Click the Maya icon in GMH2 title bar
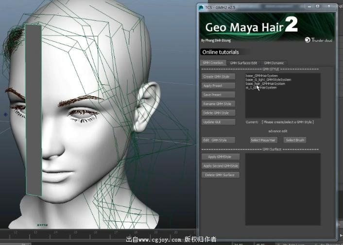The width and height of the screenshot is (343, 245). coord(201,6)
